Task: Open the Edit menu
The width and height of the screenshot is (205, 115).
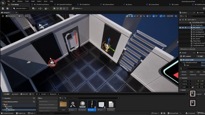Action: [13, 1]
